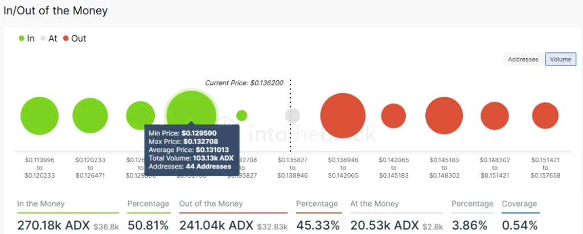Screen dimensions: 583x234
Task: Select red bubble above $0.138946 to $0.142065
Action: pos(343,116)
